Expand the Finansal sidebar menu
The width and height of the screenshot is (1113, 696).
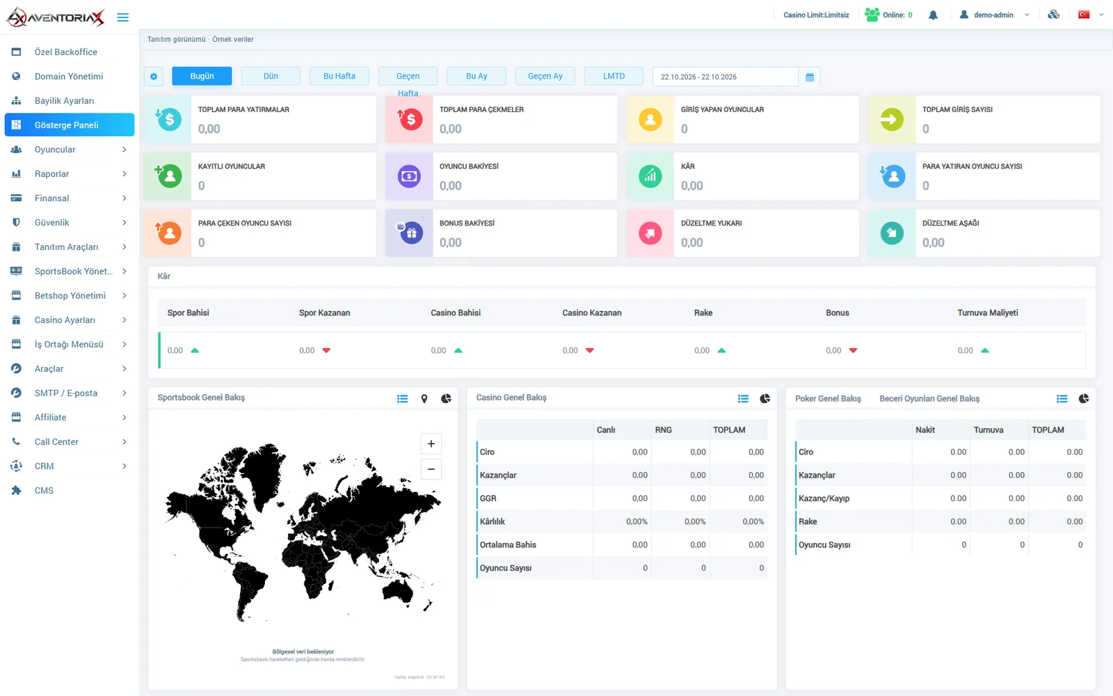70,198
